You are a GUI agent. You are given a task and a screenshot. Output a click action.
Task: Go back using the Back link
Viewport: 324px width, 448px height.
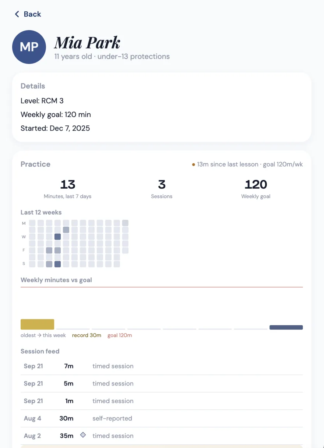(28, 14)
